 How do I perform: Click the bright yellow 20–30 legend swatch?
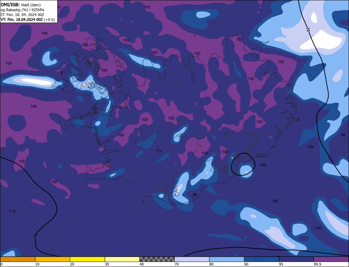(x=87, y=259)
